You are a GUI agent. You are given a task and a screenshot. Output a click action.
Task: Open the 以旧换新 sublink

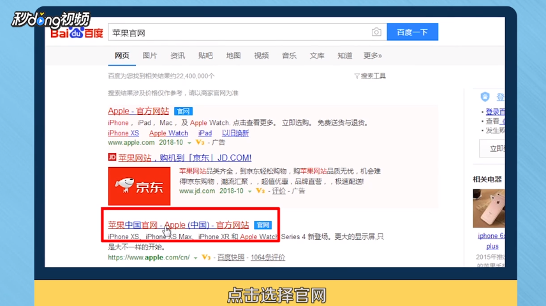click(235, 133)
